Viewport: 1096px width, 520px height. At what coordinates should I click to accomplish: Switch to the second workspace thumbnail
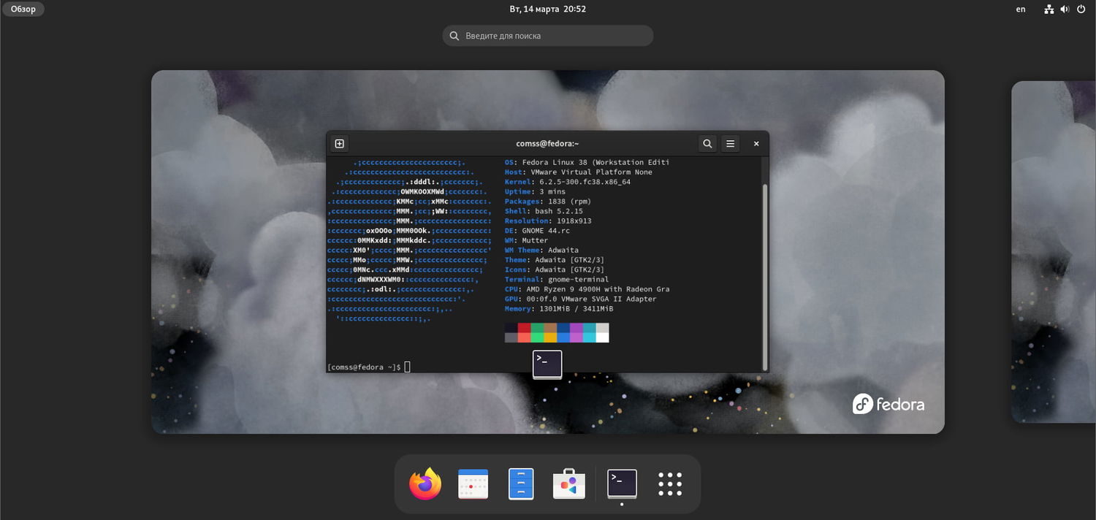1054,252
